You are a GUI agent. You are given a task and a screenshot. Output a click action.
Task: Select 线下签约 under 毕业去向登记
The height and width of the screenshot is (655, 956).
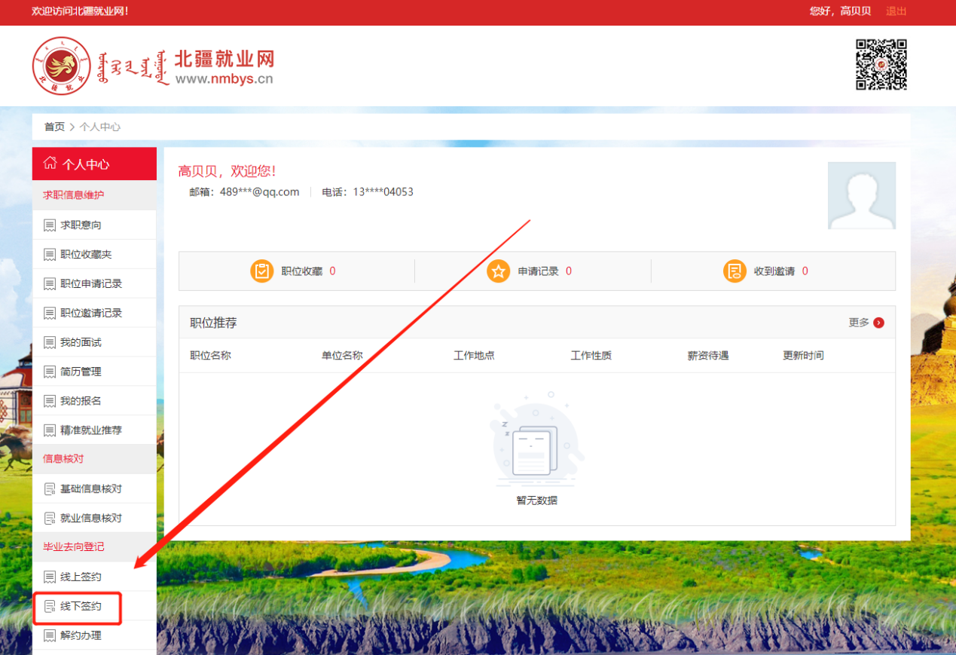[x=81, y=607]
